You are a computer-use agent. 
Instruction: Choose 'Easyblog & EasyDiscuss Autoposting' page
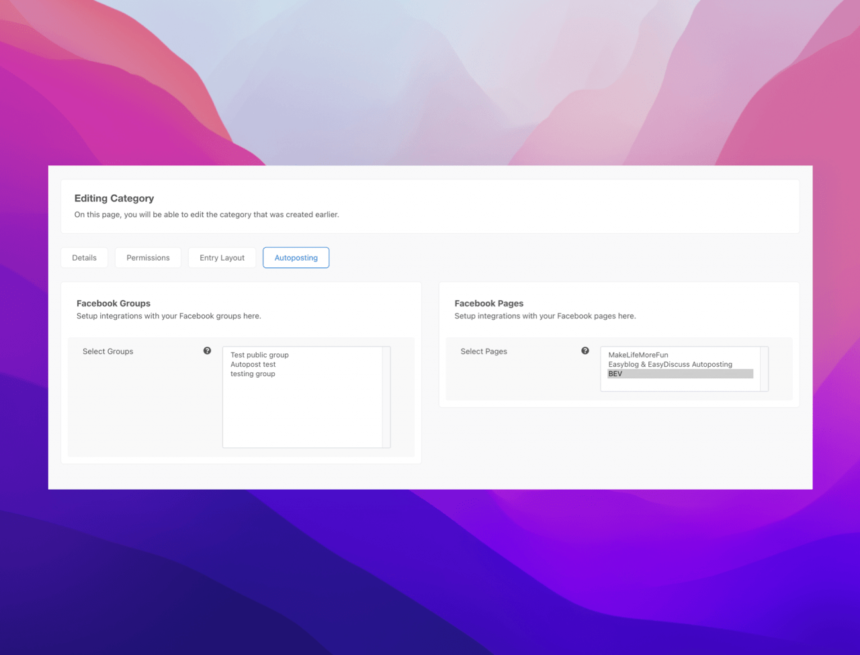coord(670,364)
